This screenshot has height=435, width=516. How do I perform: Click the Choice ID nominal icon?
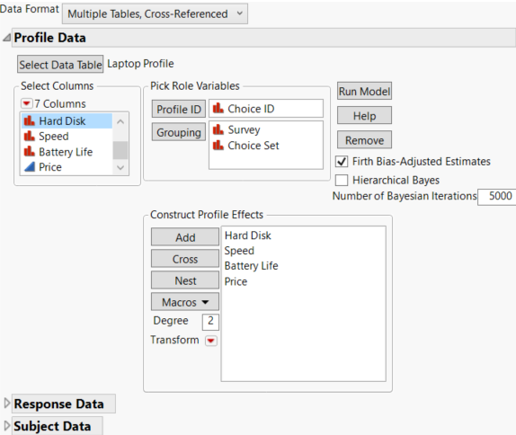[218, 108]
